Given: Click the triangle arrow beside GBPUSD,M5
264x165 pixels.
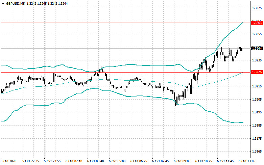Looking at the screenshot, I should (x=3, y=4).
